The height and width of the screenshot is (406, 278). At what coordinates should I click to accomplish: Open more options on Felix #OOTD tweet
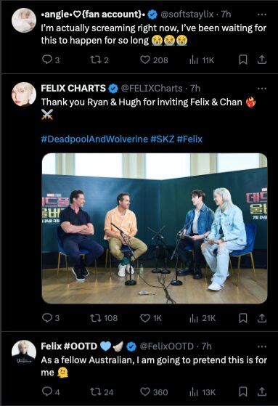pyautogui.click(x=262, y=346)
